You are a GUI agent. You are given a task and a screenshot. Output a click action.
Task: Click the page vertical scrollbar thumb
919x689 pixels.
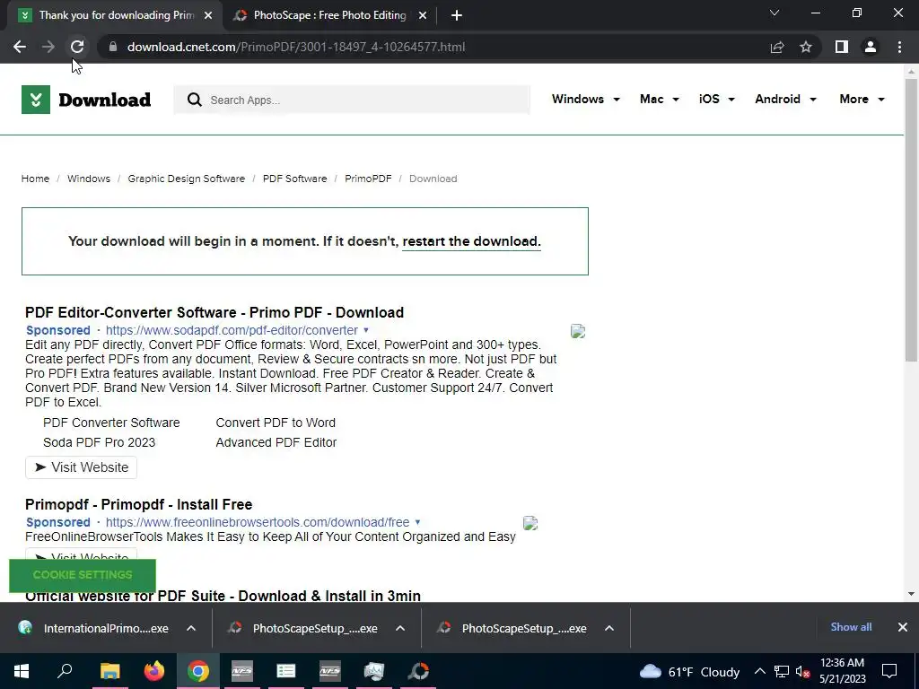(911, 220)
